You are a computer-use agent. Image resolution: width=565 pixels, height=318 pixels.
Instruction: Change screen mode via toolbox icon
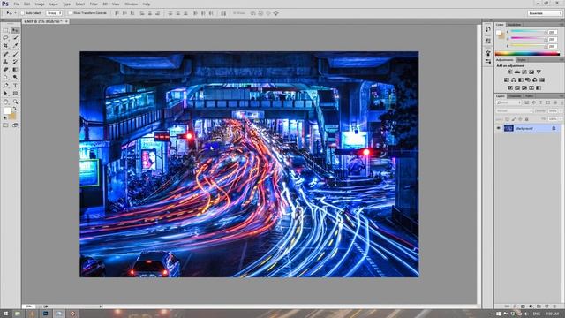coord(15,125)
